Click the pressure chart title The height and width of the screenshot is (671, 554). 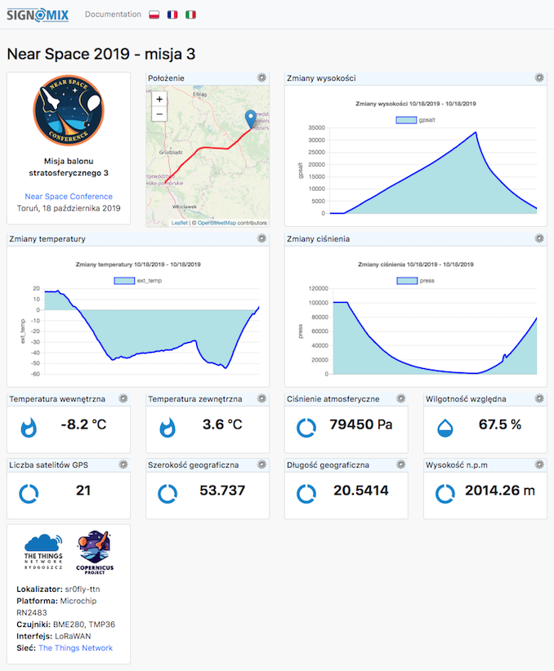coord(416,264)
